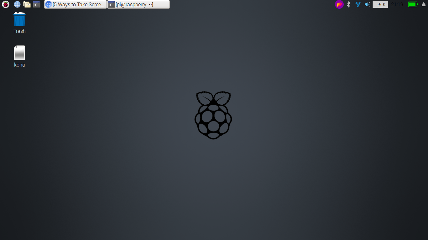Open the web browser from the taskbar
Viewport: 428px width, 240px height.
click(17, 4)
